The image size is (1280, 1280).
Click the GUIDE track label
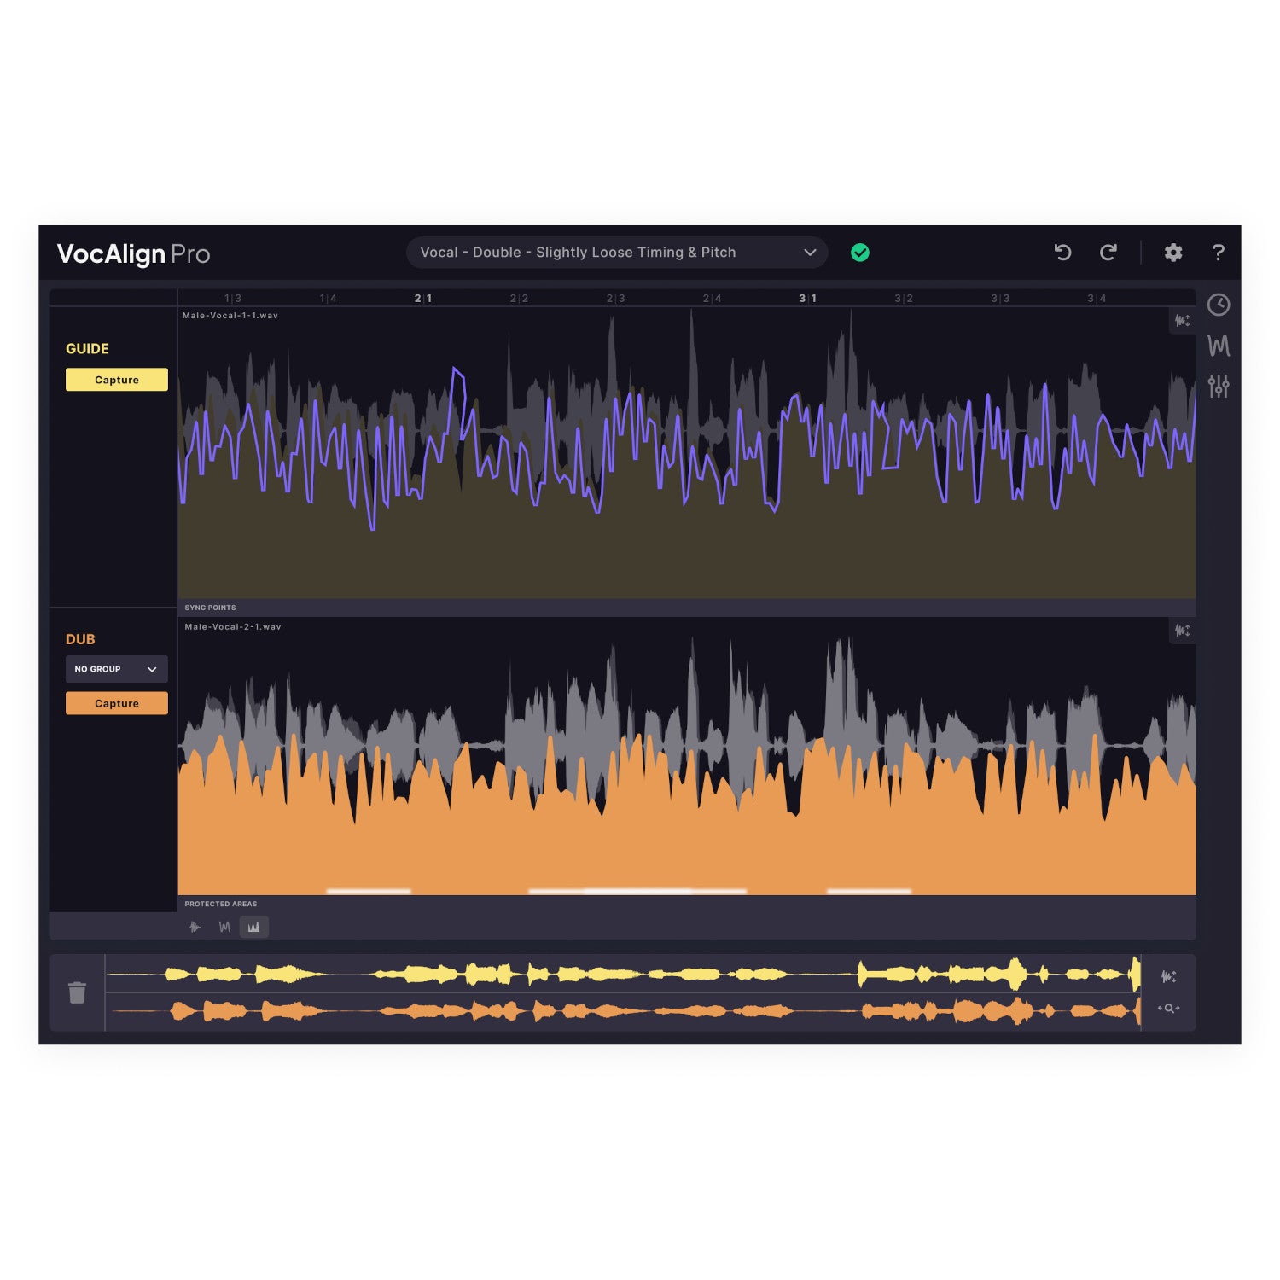pos(87,349)
